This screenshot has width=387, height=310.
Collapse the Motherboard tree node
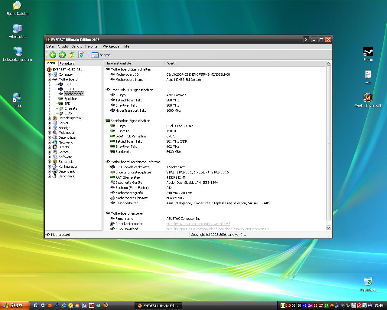(x=50, y=79)
